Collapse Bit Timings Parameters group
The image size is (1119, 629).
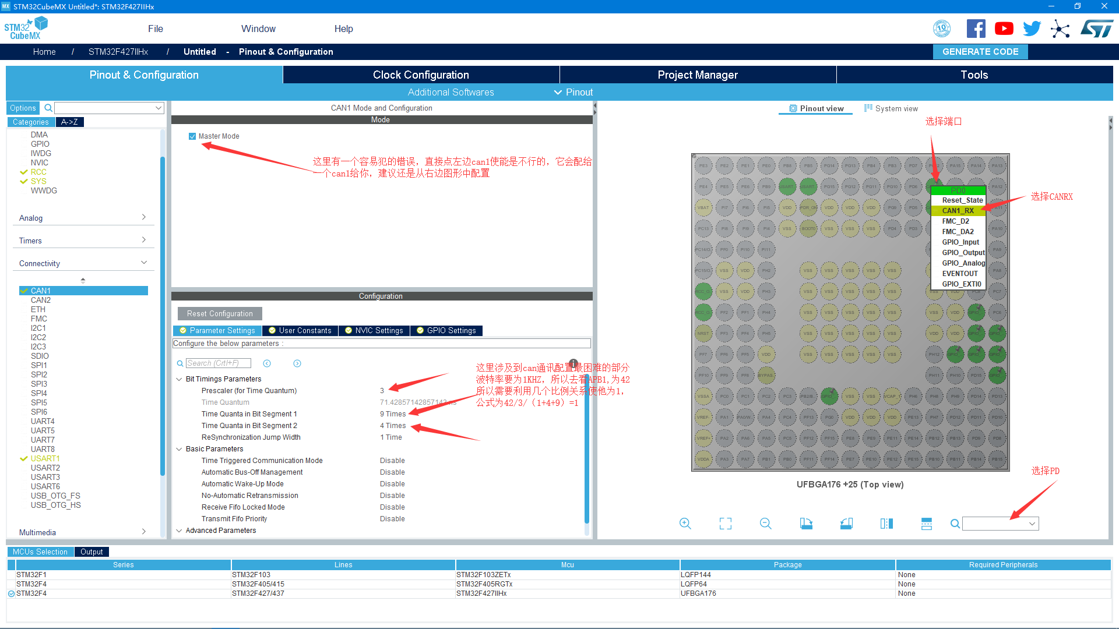point(179,379)
